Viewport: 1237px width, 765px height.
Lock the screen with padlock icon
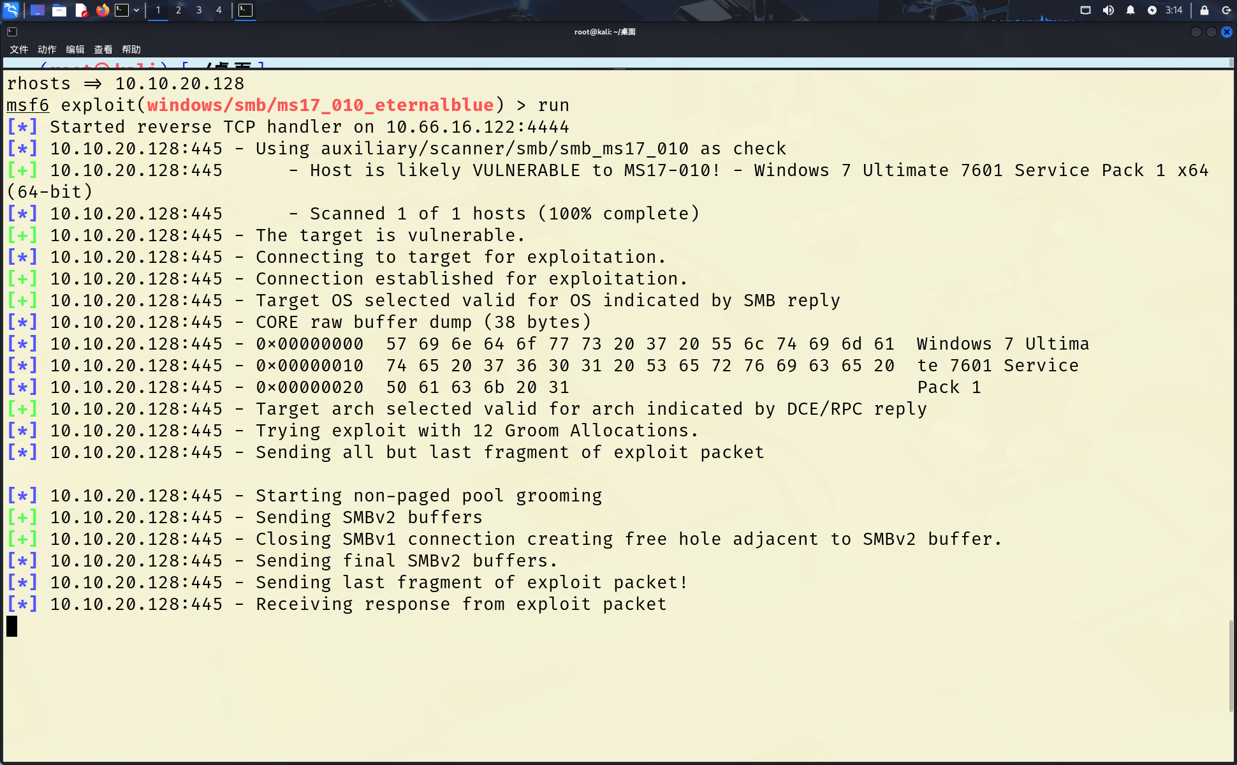pyautogui.click(x=1204, y=10)
